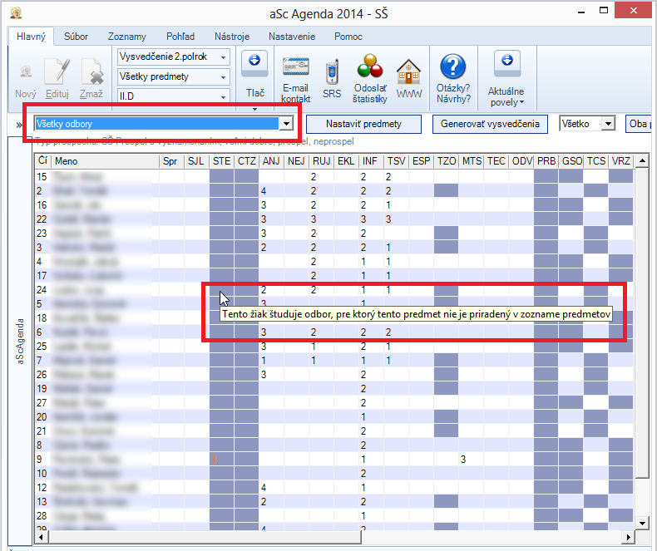Click the ESP column header

(x=421, y=161)
